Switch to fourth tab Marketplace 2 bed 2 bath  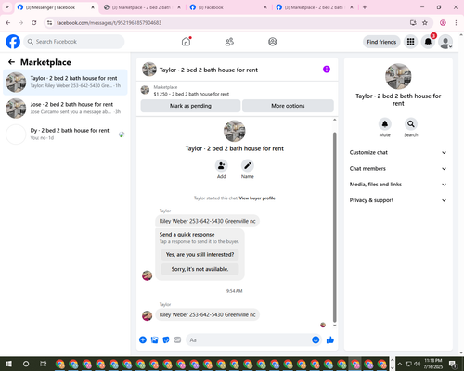(x=315, y=7)
